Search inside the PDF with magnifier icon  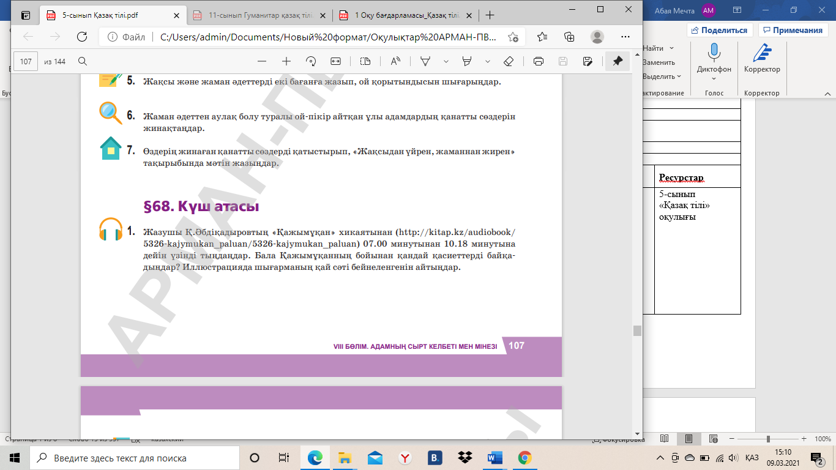click(x=82, y=61)
